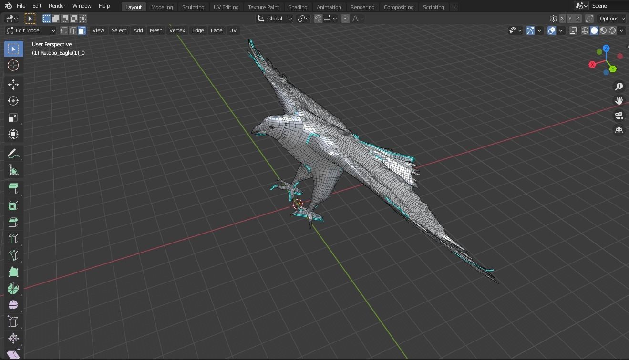Screen dimensions: 629x360
Task: Pick the Poly Build tool
Action: (13, 272)
